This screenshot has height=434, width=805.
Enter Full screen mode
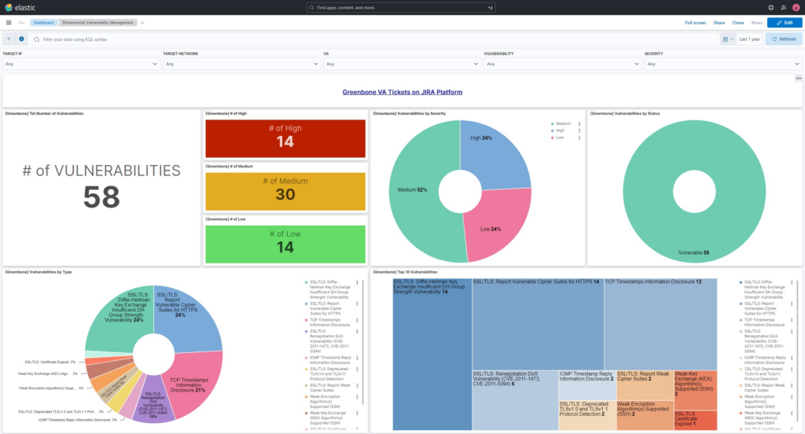pos(695,23)
